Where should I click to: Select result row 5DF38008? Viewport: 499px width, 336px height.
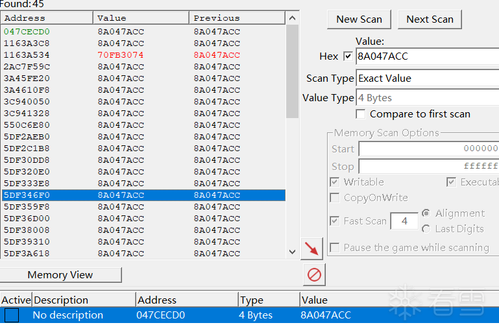click(143, 230)
